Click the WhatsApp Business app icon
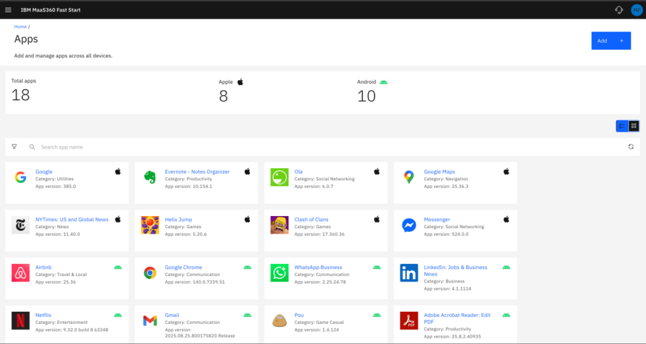Screen dimensions: 646x344 point(279,273)
